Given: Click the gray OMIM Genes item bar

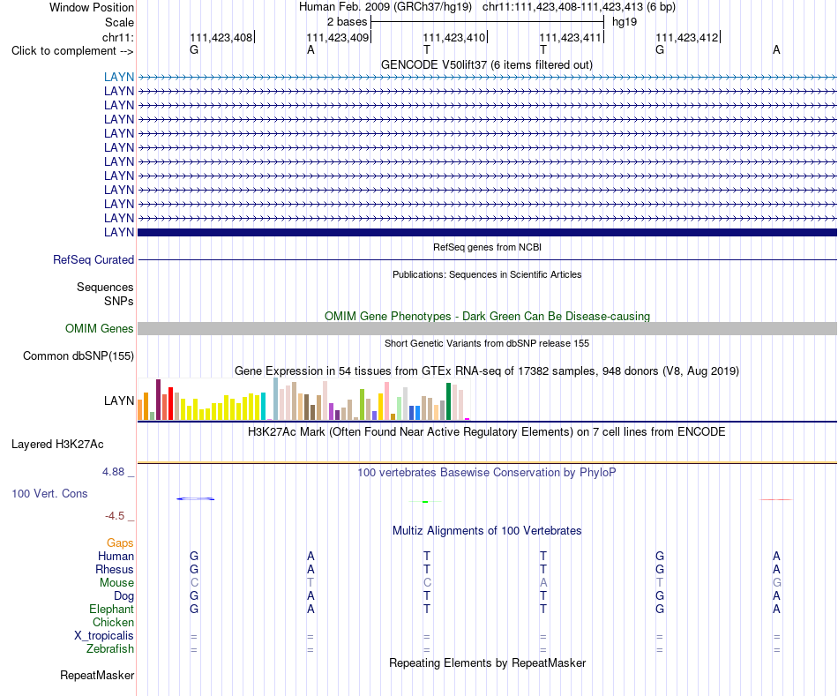Looking at the screenshot, I should [487, 329].
